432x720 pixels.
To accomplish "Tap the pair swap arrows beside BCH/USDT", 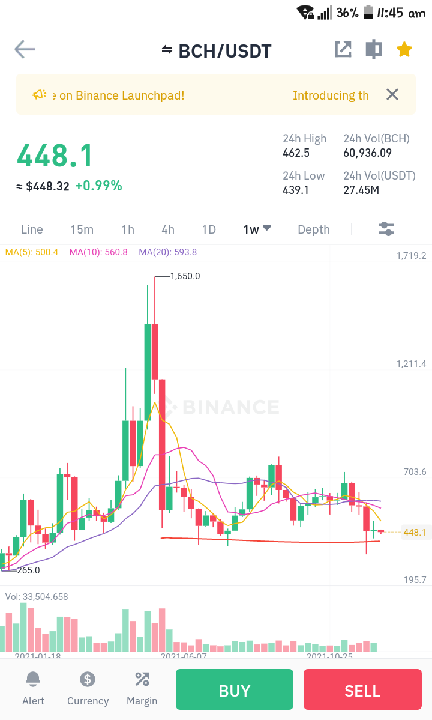I will point(167,50).
